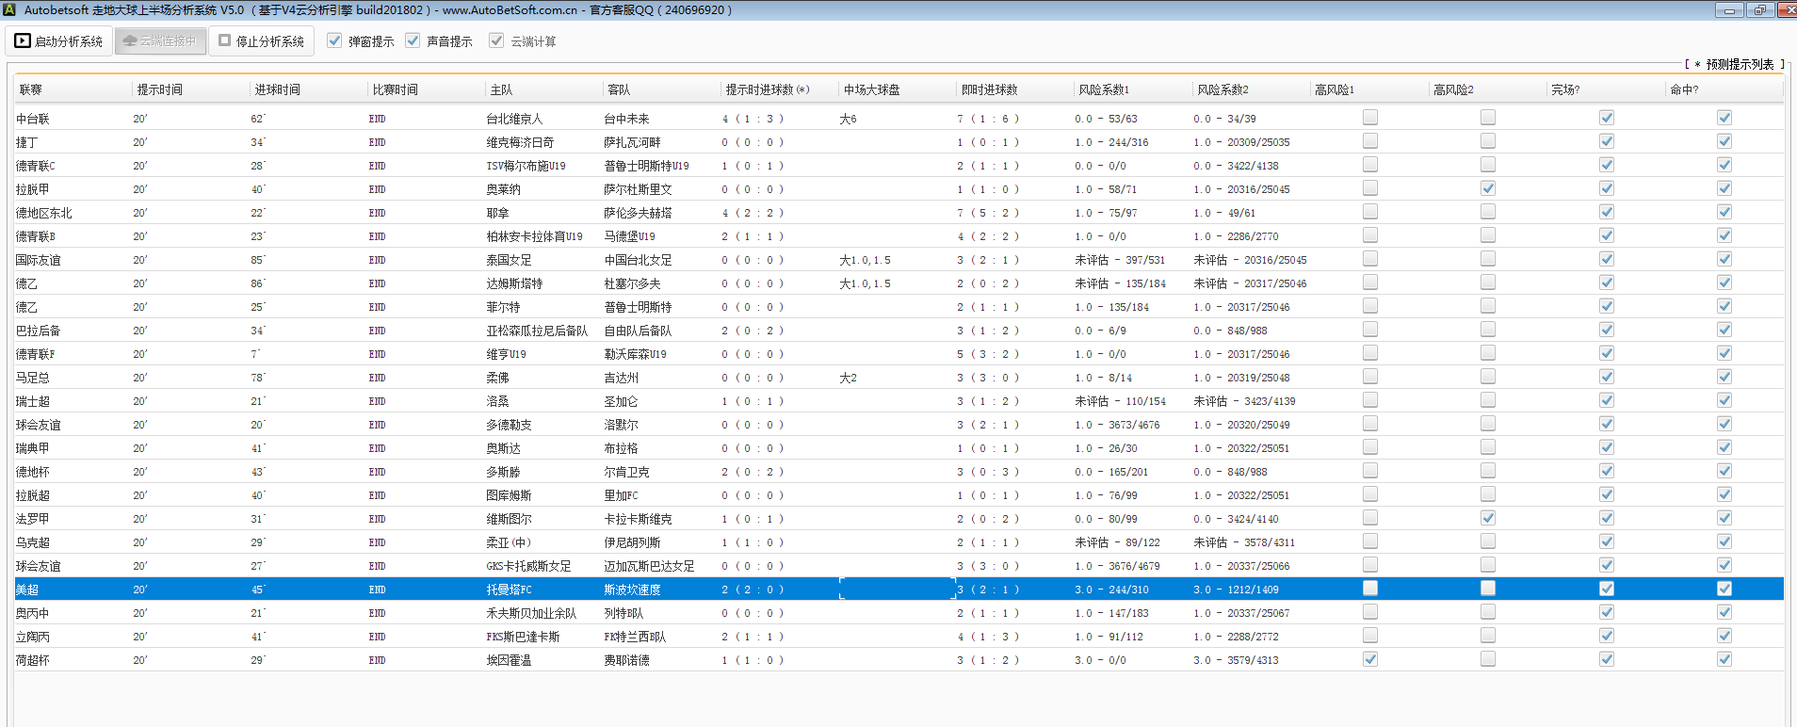
Task: Toggle the 声音提示 checkbox
Action: [413, 40]
